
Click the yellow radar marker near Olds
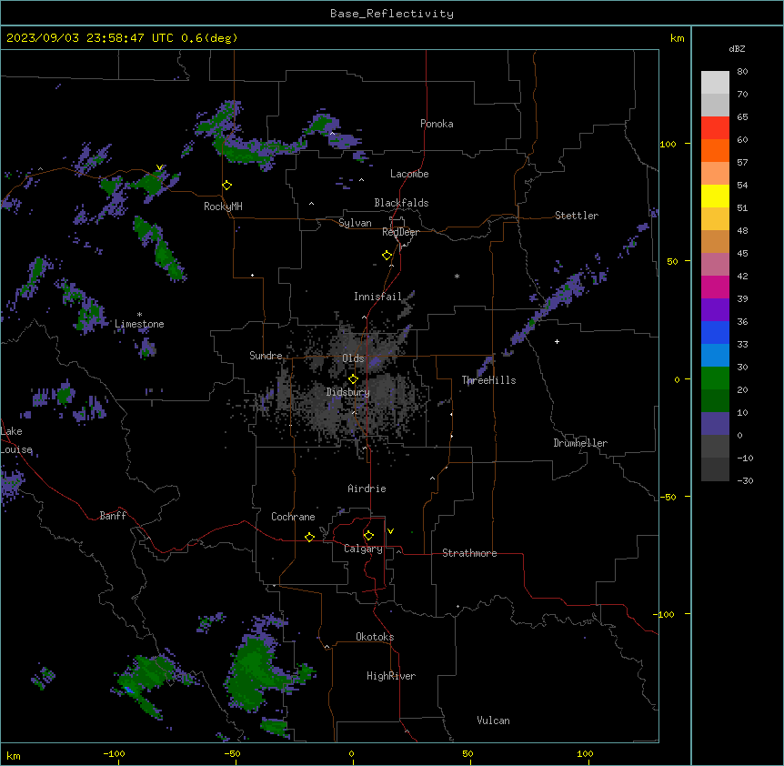[x=353, y=379]
